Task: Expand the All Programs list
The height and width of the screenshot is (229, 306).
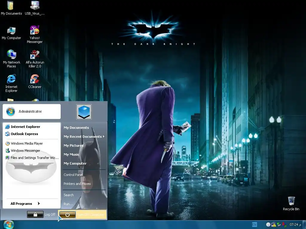Action: pyautogui.click(x=25, y=203)
